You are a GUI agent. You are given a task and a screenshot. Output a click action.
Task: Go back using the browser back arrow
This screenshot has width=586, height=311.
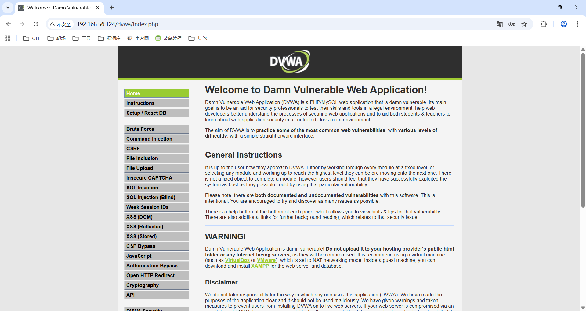coord(9,24)
